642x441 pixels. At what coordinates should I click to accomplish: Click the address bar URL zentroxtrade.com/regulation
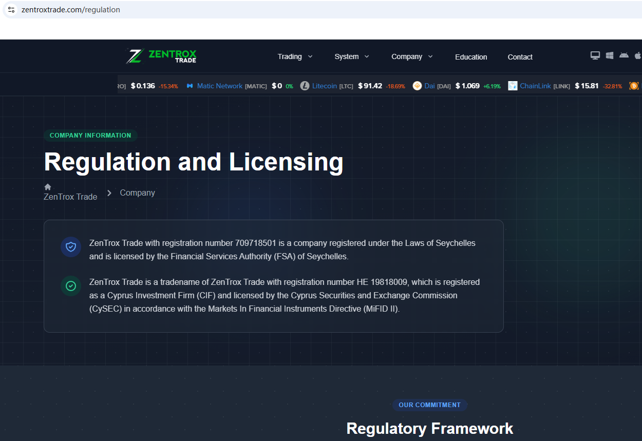[71, 10]
